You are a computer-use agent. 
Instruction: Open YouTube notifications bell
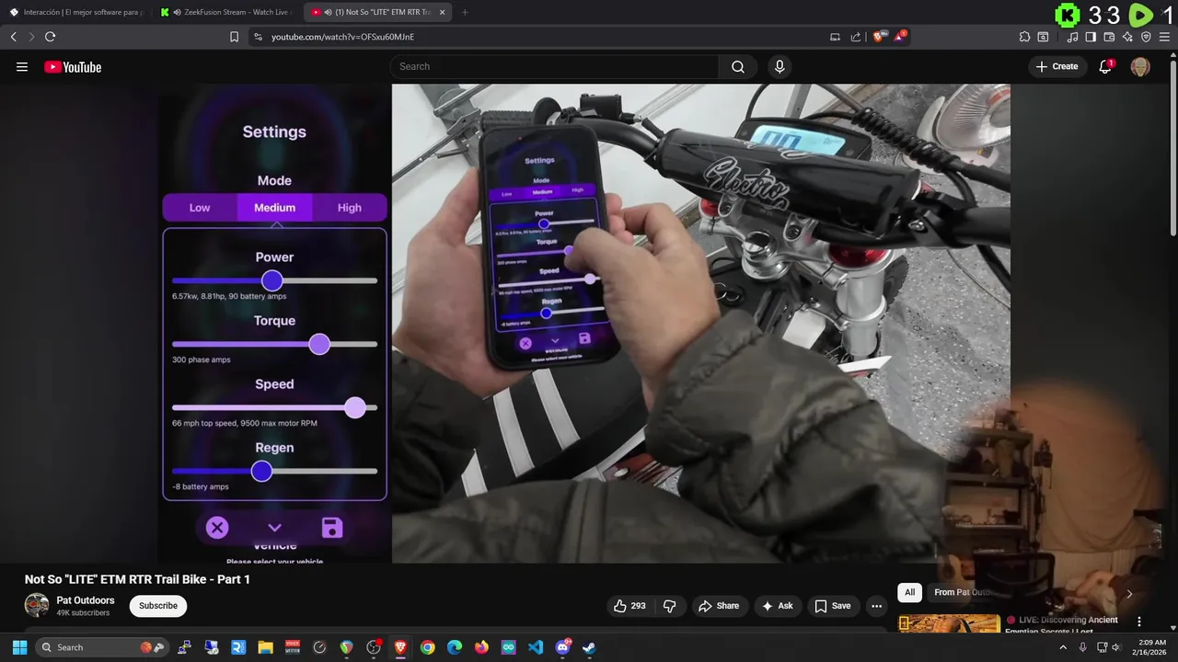coord(1106,66)
